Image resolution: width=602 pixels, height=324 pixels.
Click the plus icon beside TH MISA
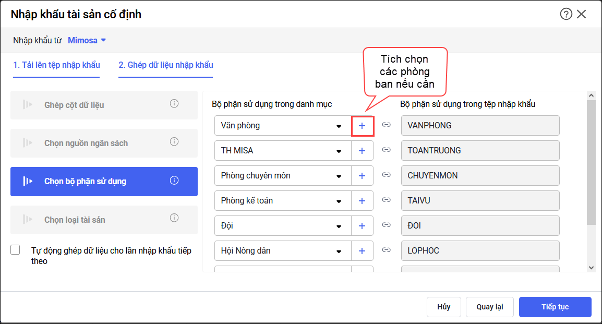pyautogui.click(x=362, y=151)
